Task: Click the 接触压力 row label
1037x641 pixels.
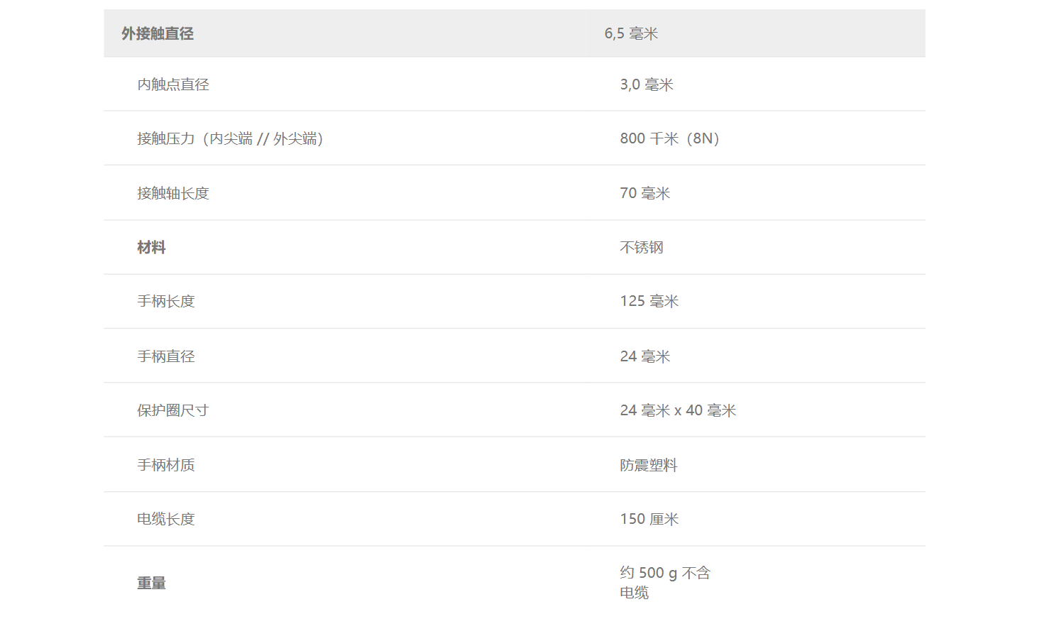Action: coord(230,138)
